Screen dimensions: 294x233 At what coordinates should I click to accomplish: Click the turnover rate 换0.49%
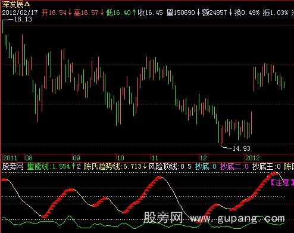coord(247,13)
